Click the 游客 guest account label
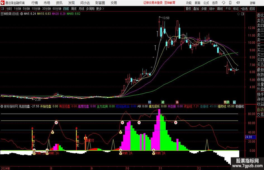Viewport: 264px width, 170px height. coord(253,3)
